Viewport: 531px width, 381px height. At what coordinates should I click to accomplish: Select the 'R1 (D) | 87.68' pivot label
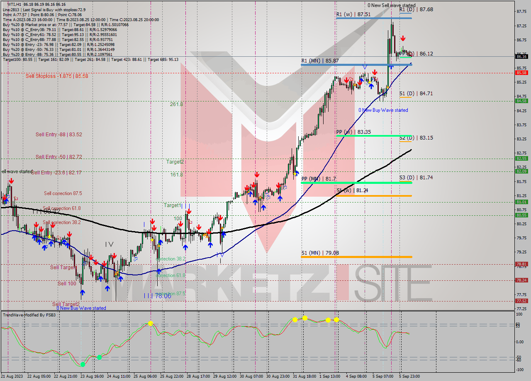pos(416,9)
